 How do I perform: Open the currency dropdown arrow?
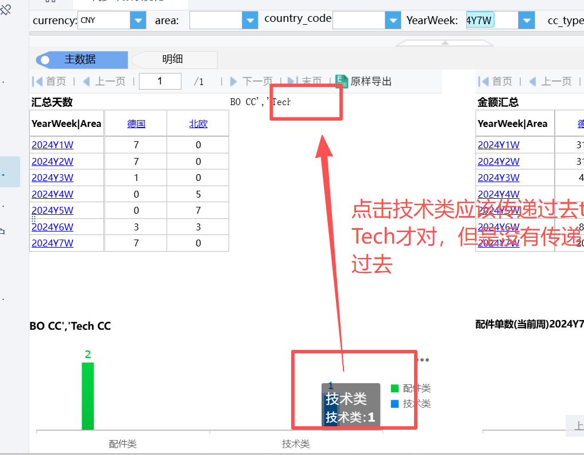click(138, 20)
